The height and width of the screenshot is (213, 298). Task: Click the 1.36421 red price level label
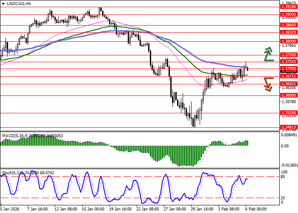(289, 84)
